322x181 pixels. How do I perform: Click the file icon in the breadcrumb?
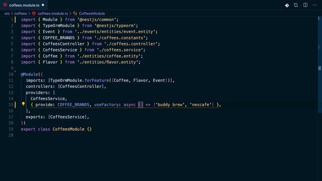34,14
